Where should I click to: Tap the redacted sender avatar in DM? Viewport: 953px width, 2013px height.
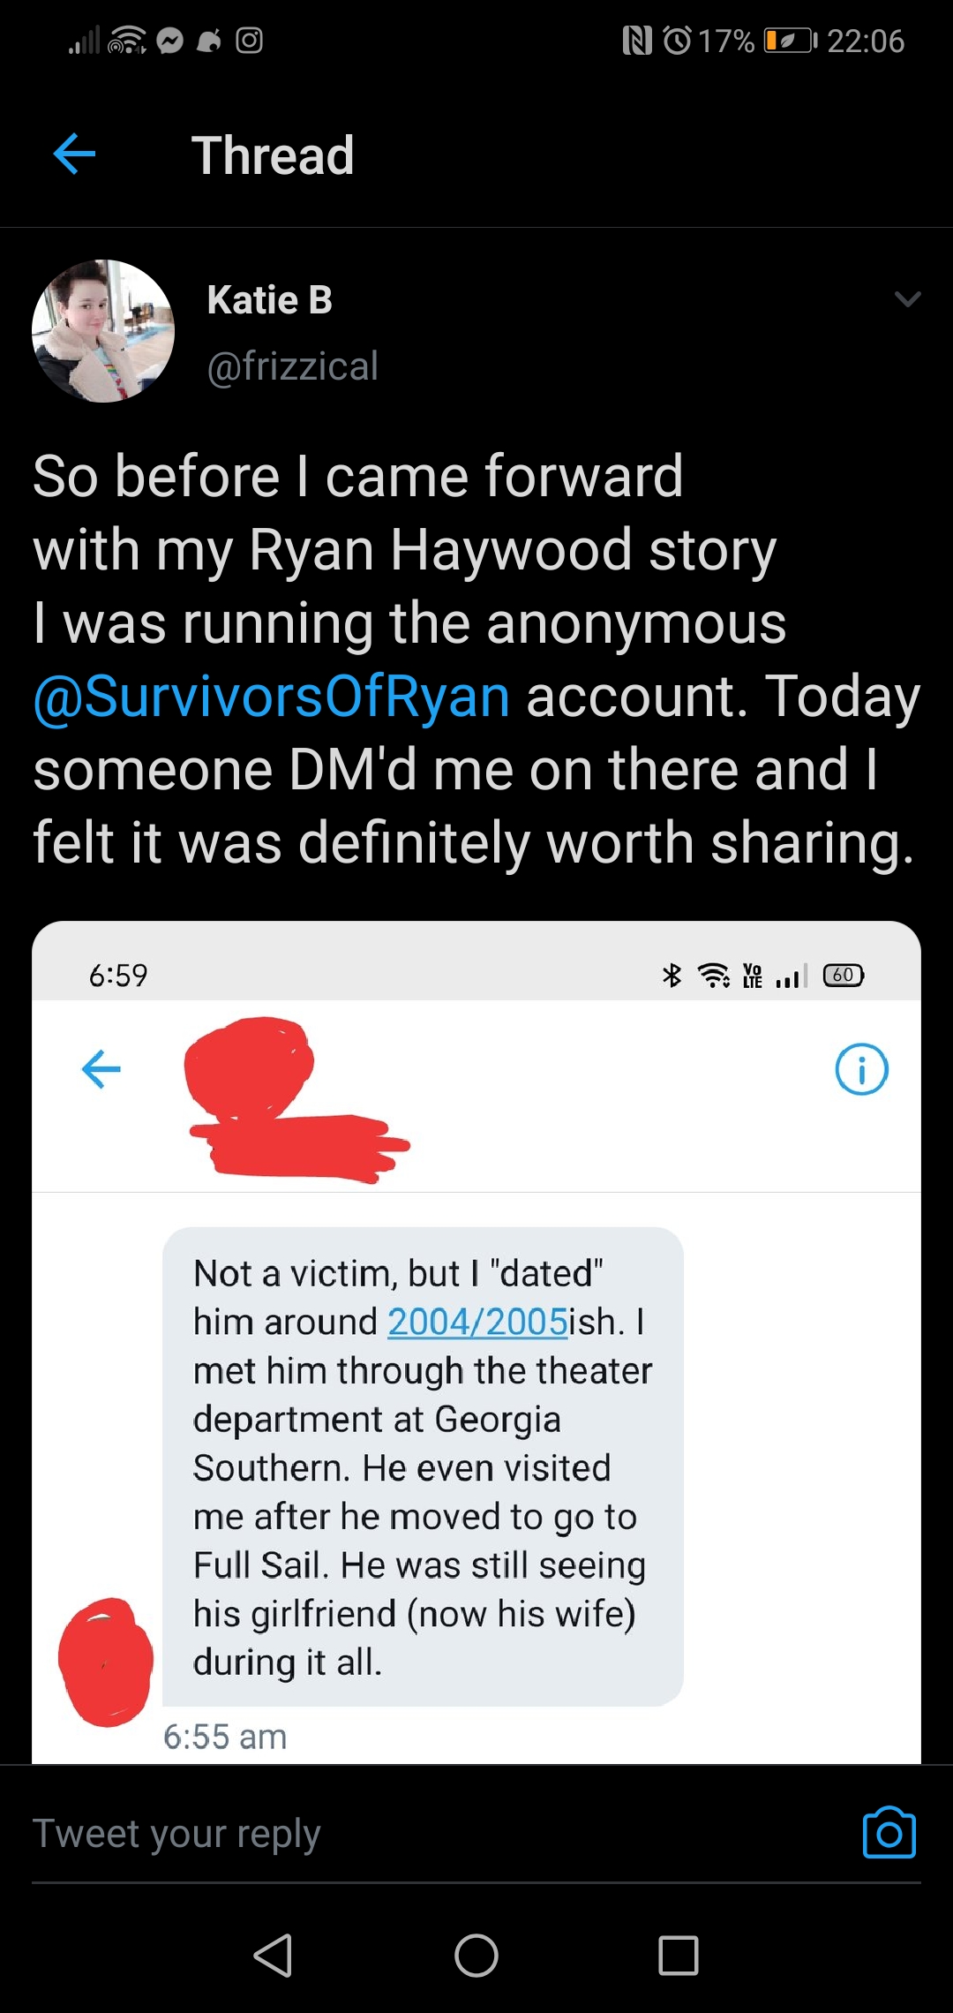(x=106, y=1662)
